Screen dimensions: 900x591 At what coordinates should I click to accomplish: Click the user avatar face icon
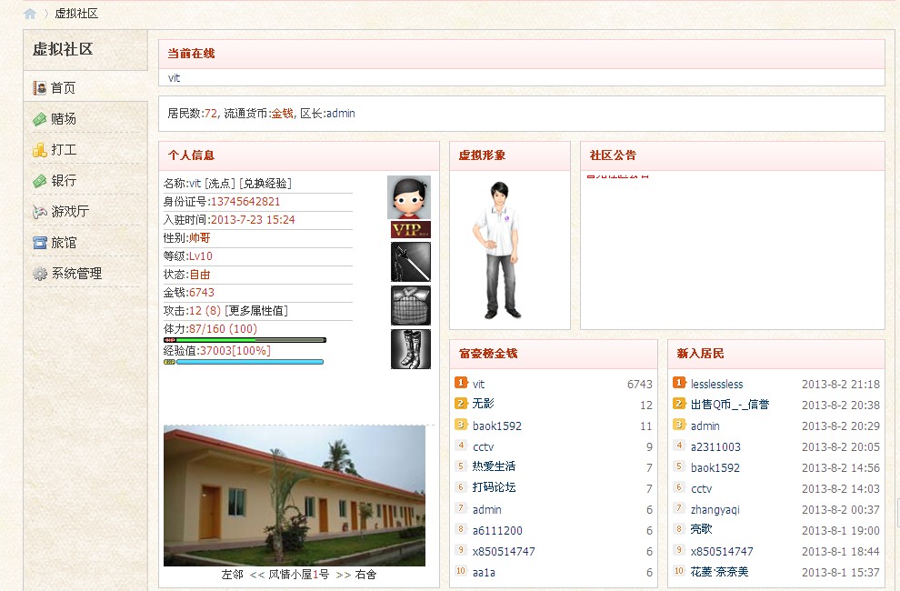pos(409,196)
